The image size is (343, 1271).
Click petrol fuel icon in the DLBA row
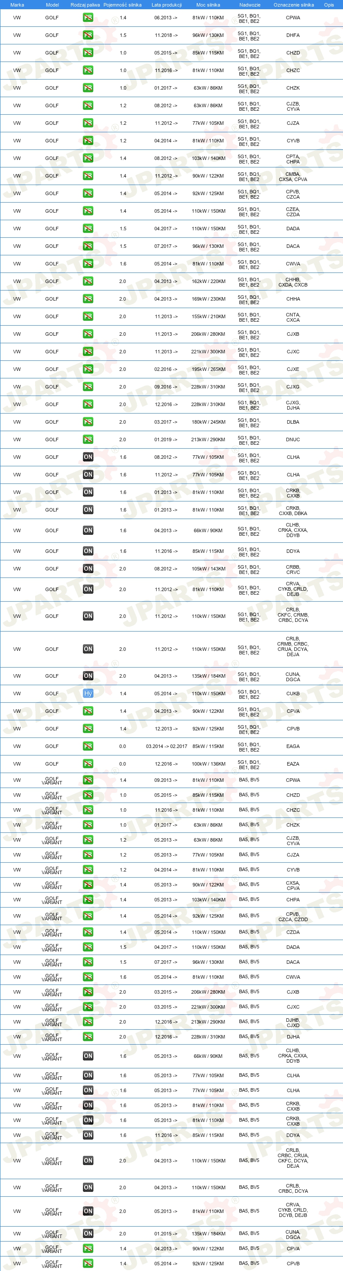point(88,422)
